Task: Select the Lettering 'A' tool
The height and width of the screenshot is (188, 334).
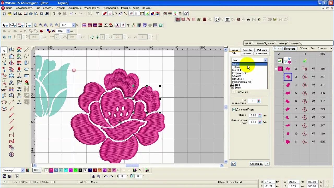Action: 11,83
